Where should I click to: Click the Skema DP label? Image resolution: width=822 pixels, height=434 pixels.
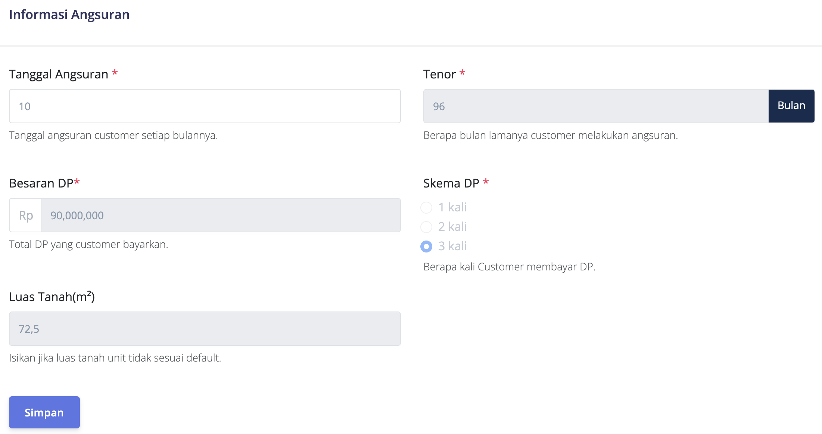point(451,183)
